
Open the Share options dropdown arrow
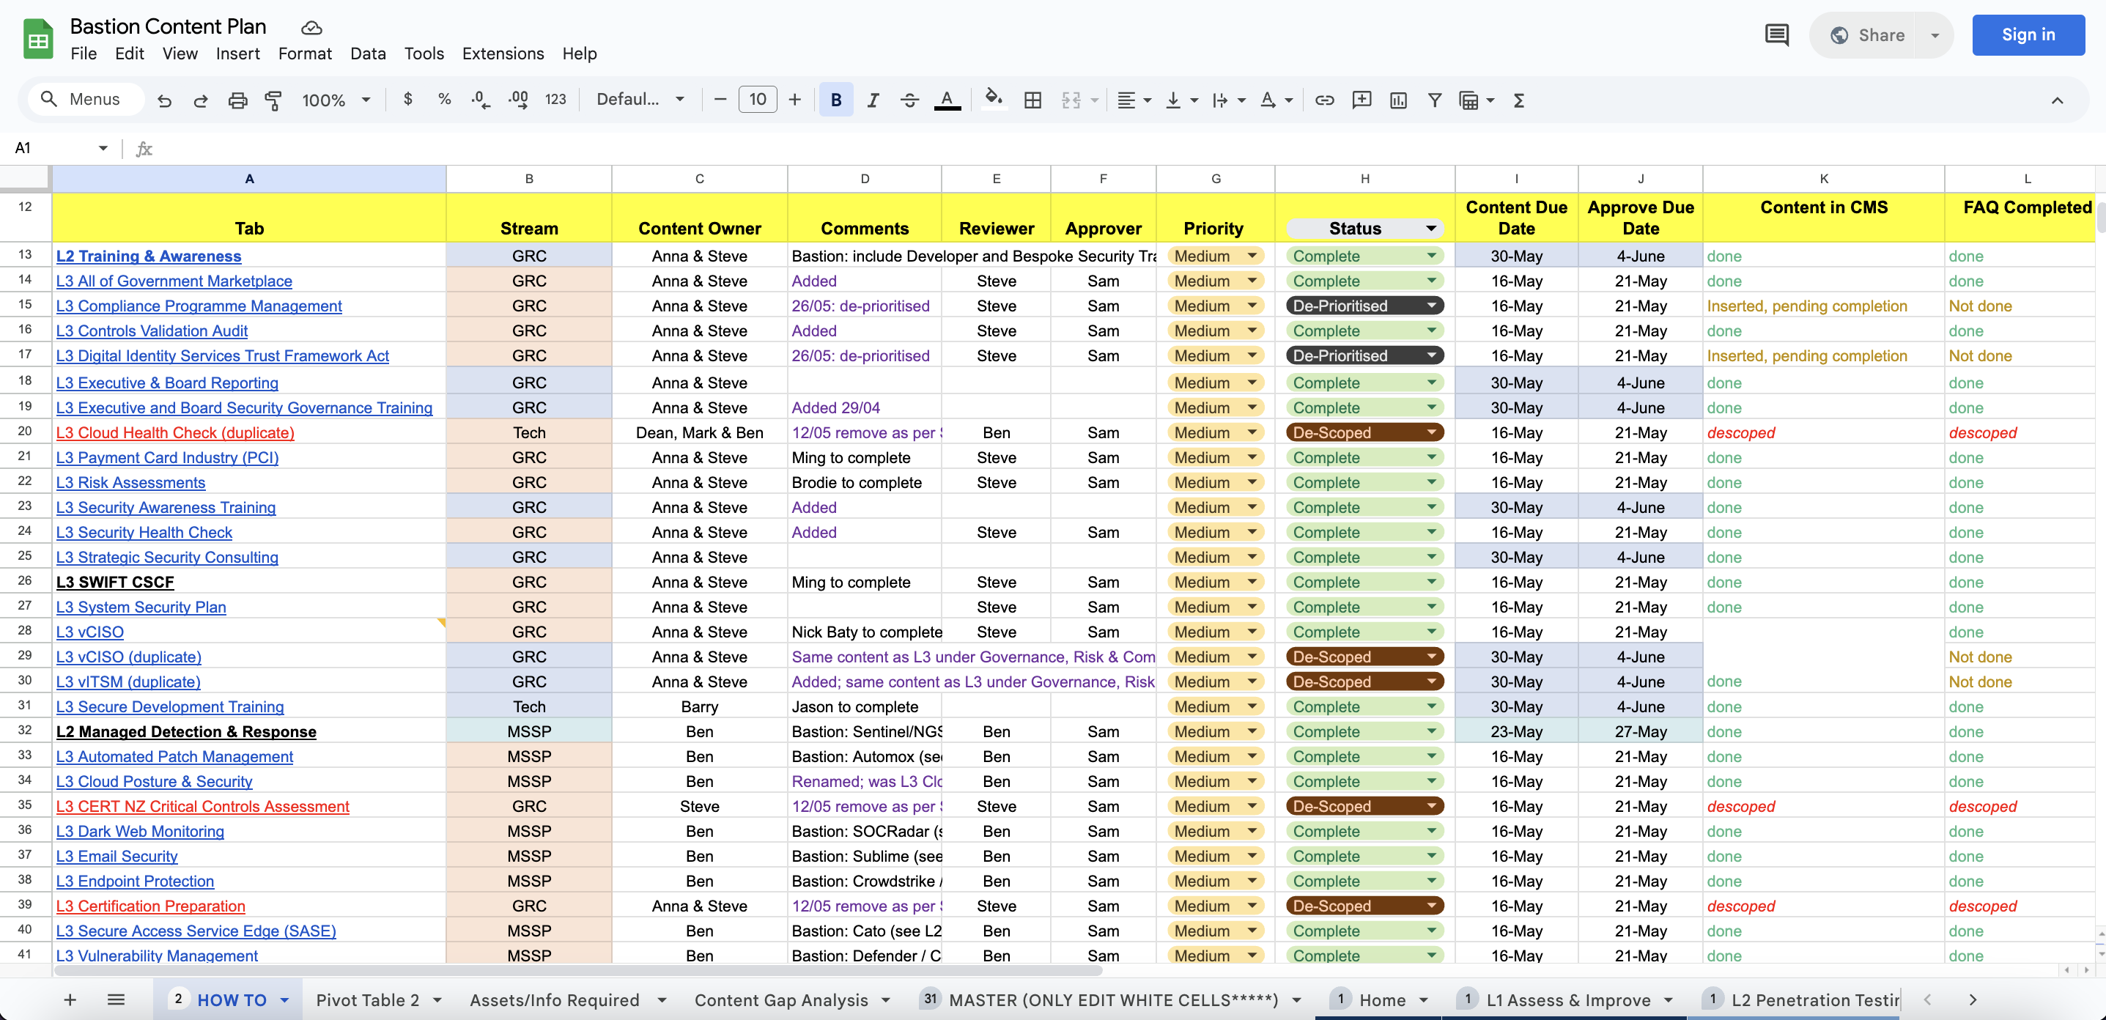point(1935,35)
